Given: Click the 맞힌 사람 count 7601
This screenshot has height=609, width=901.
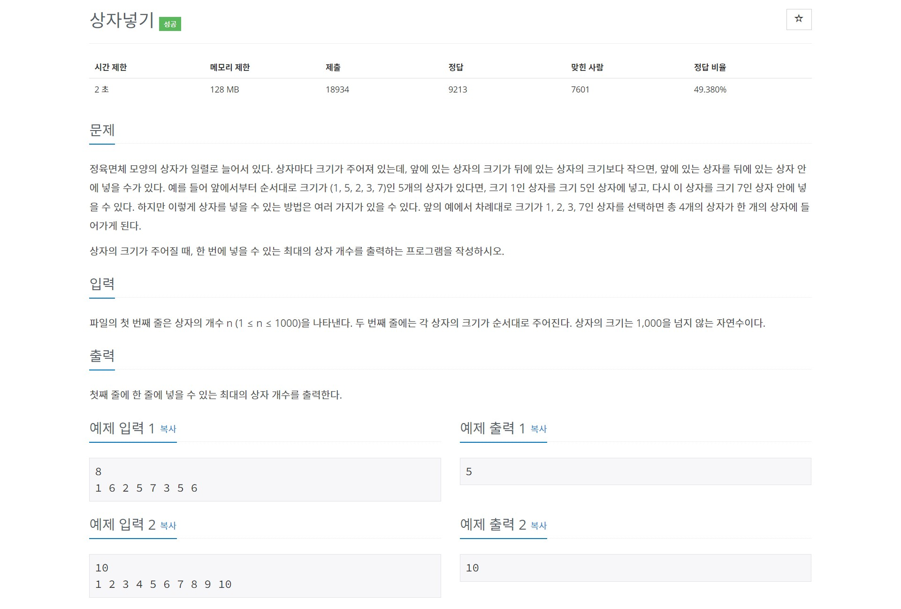Looking at the screenshot, I should [580, 90].
